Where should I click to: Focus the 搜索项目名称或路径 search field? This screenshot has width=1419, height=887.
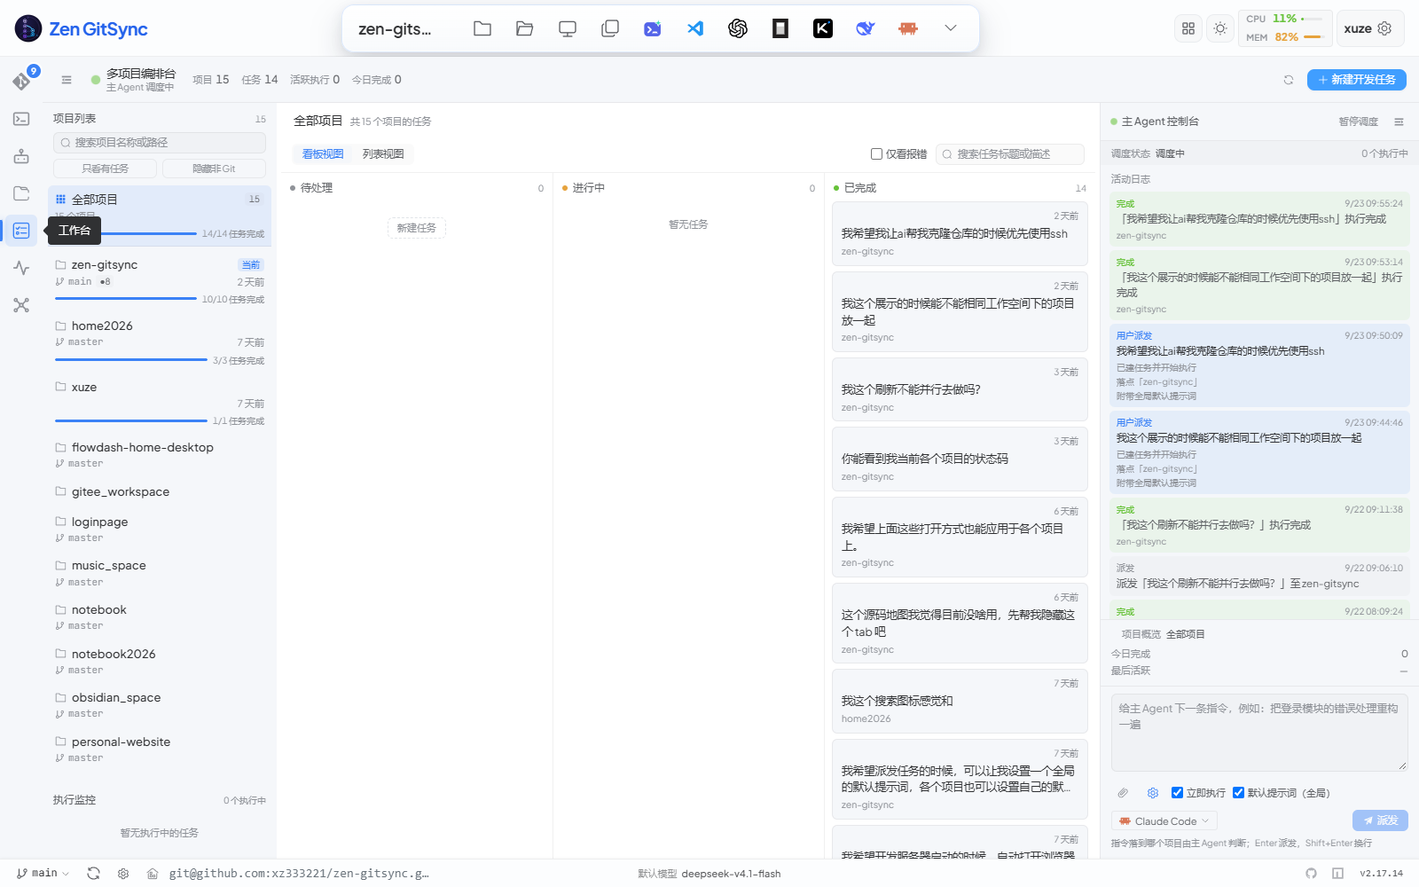click(160, 143)
